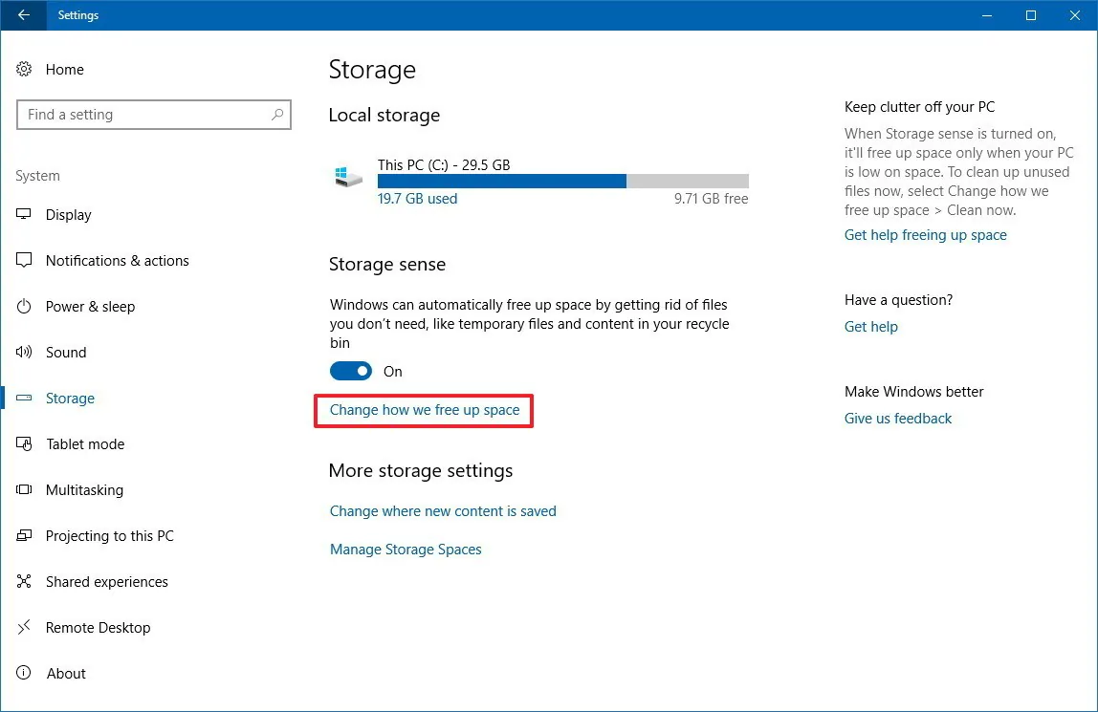Viewport: 1098px width, 712px height.
Task: Click the Home gear icon
Action: [24, 69]
